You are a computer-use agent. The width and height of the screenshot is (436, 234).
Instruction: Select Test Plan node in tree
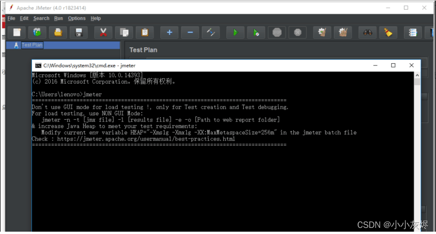coord(32,45)
